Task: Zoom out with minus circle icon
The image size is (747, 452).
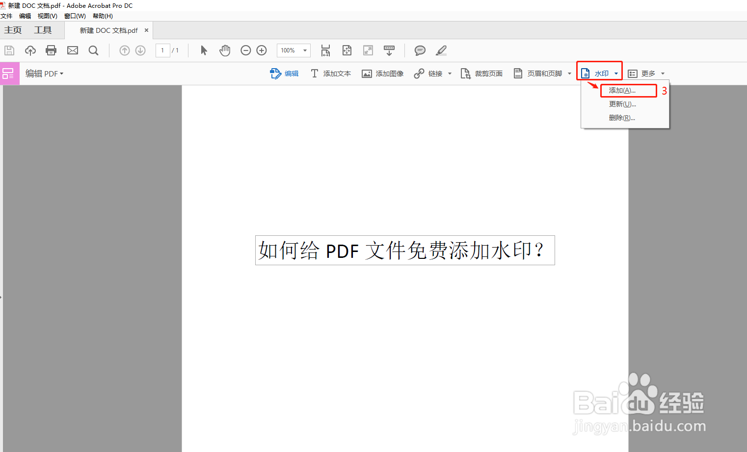Action: (246, 50)
